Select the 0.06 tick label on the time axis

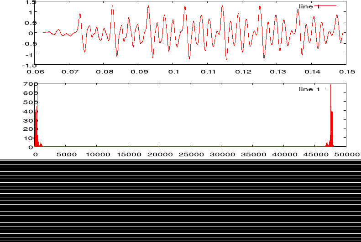point(36,72)
